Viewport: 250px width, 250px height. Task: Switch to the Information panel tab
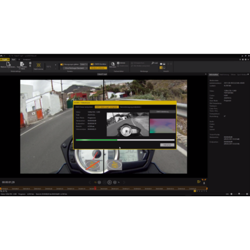pos(214,74)
